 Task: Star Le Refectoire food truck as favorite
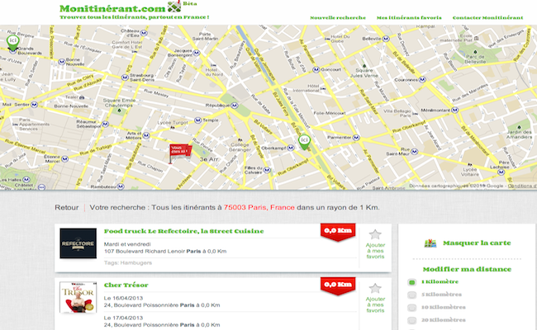[375, 234]
